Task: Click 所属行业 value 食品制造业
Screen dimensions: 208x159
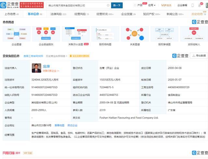Action: point(174,95)
